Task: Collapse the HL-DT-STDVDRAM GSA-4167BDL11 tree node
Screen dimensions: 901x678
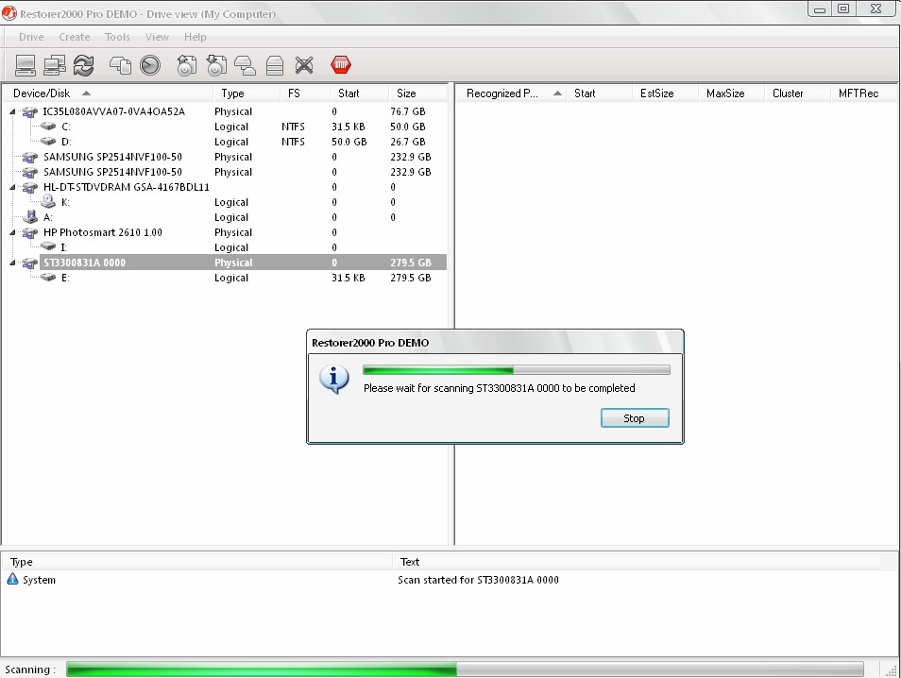Action: (12, 187)
